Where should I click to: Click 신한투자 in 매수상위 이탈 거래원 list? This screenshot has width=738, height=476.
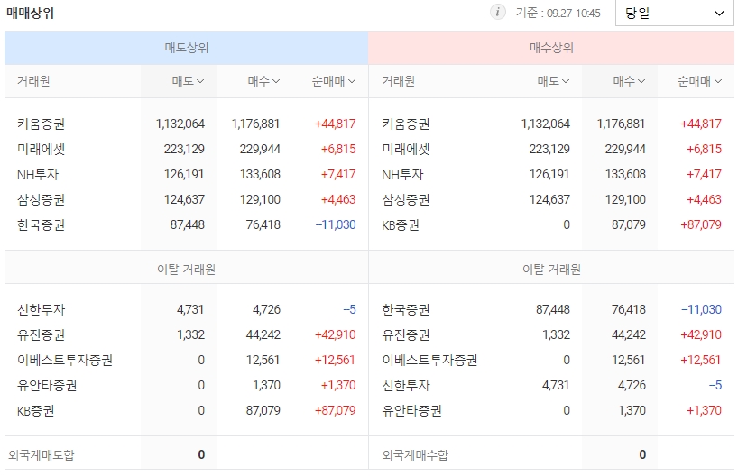406,386
